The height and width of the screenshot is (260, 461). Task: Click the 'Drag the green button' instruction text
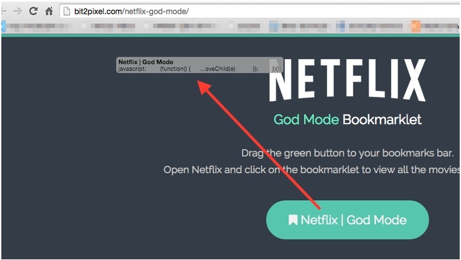point(347,153)
